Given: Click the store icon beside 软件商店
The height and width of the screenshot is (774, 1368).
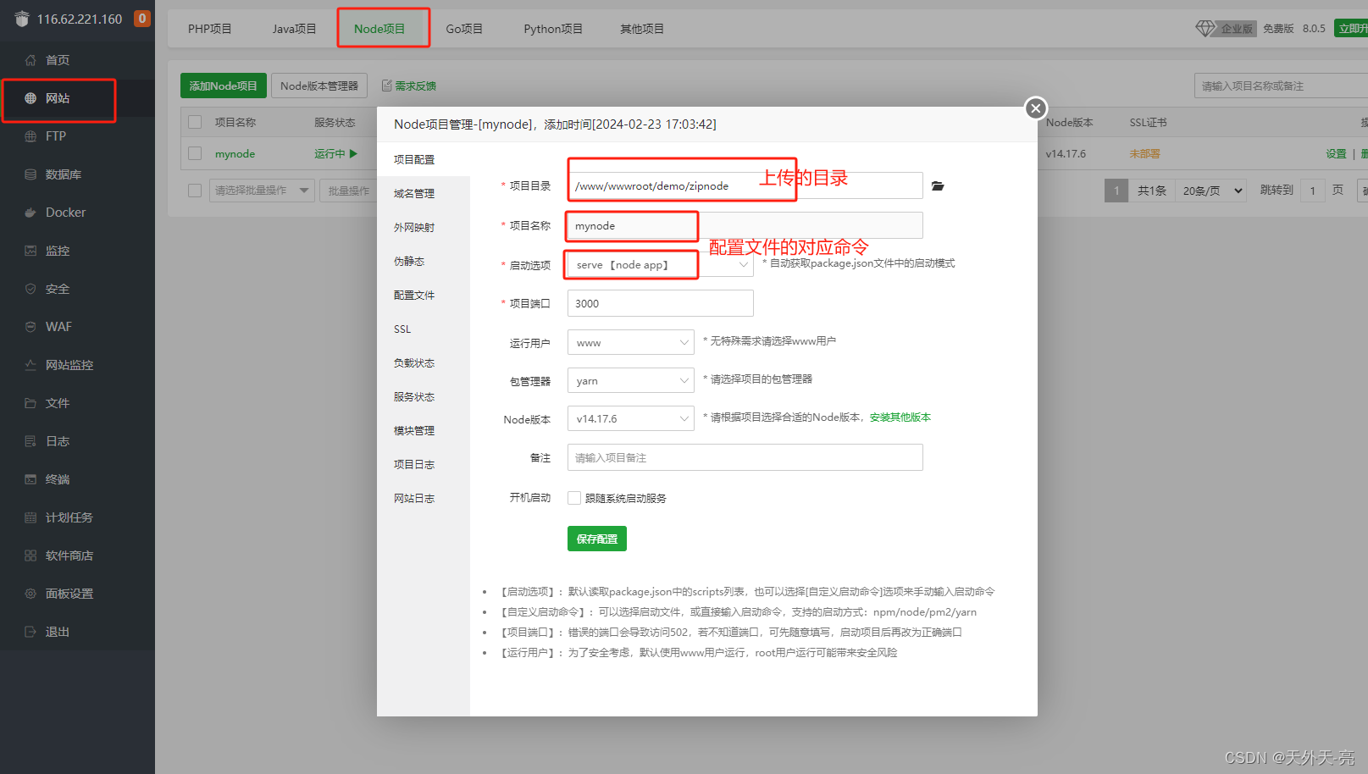Looking at the screenshot, I should 30,556.
